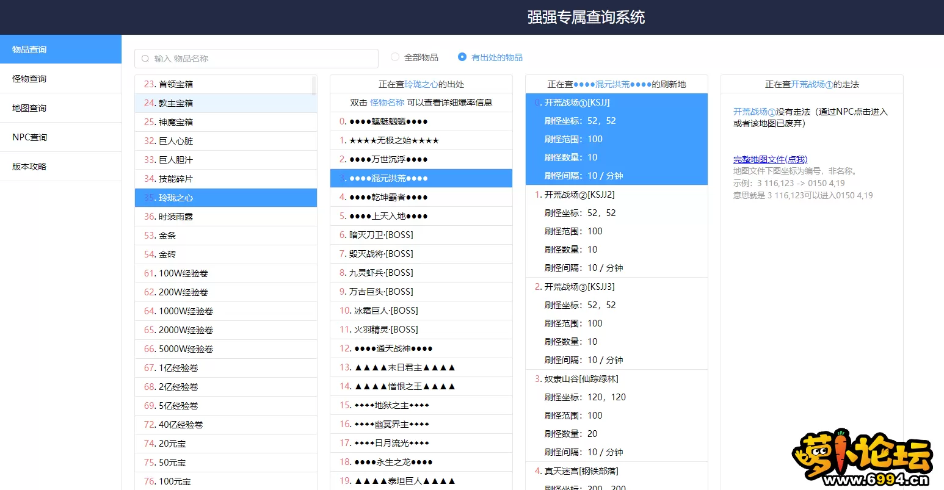Select item 64. 1000W经验卷

pyautogui.click(x=226, y=311)
